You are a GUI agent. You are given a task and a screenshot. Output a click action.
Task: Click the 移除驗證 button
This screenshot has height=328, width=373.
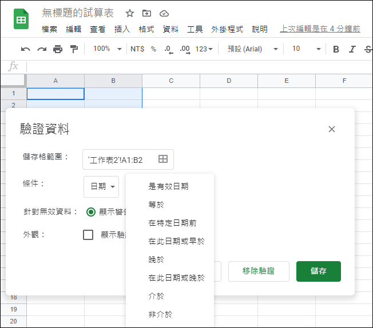click(259, 271)
